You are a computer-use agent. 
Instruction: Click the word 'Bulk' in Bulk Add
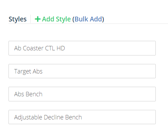click(x=81, y=19)
